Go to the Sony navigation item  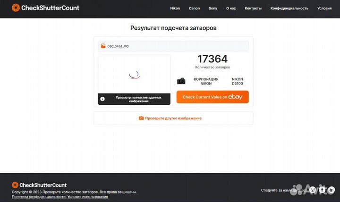tap(213, 8)
